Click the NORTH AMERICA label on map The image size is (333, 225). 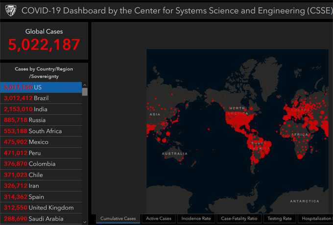coord(238,111)
